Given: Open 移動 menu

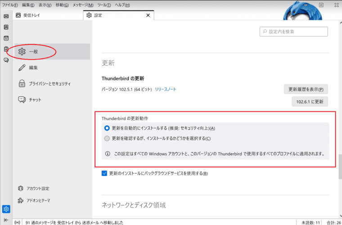Looking at the screenshot, I should 62,5.
